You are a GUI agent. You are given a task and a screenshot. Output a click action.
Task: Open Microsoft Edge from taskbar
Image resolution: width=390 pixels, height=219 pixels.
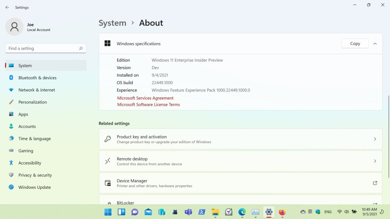click(242, 212)
